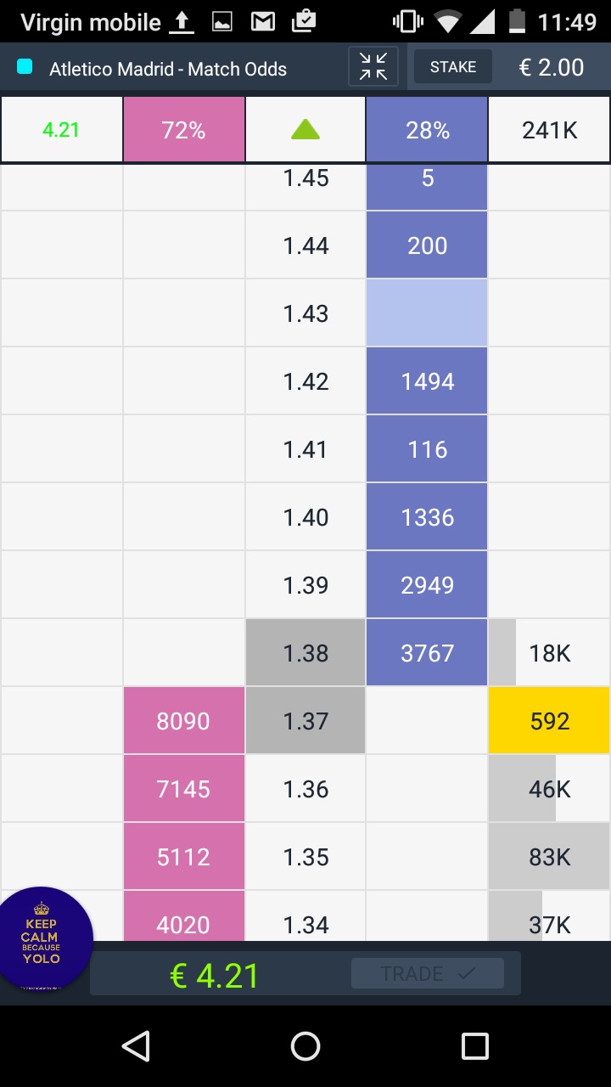Tap the cyan market indicator square
Screen dimensions: 611x1087
point(25,66)
